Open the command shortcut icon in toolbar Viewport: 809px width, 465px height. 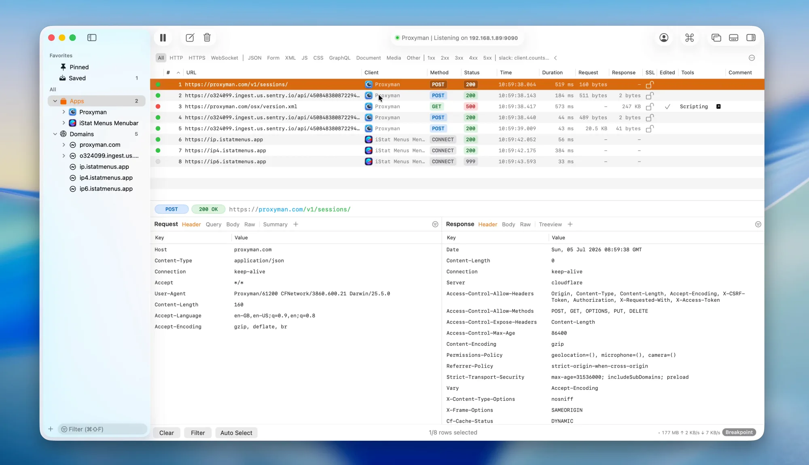pos(690,38)
